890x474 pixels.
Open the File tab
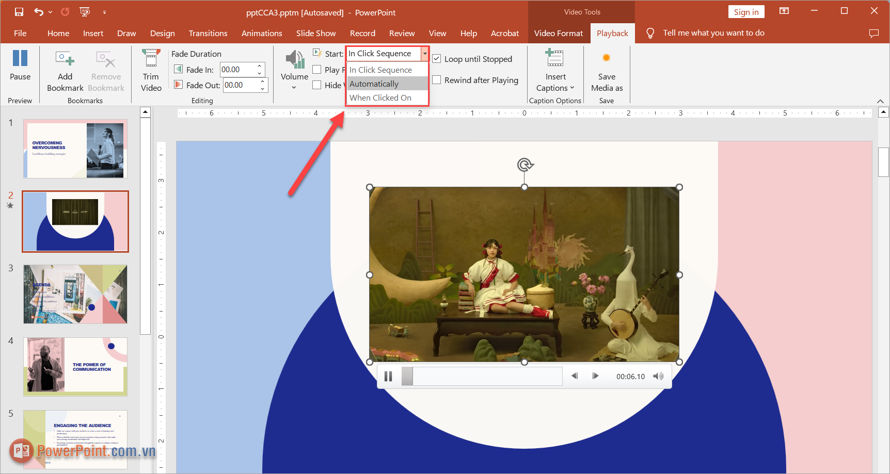[20, 33]
